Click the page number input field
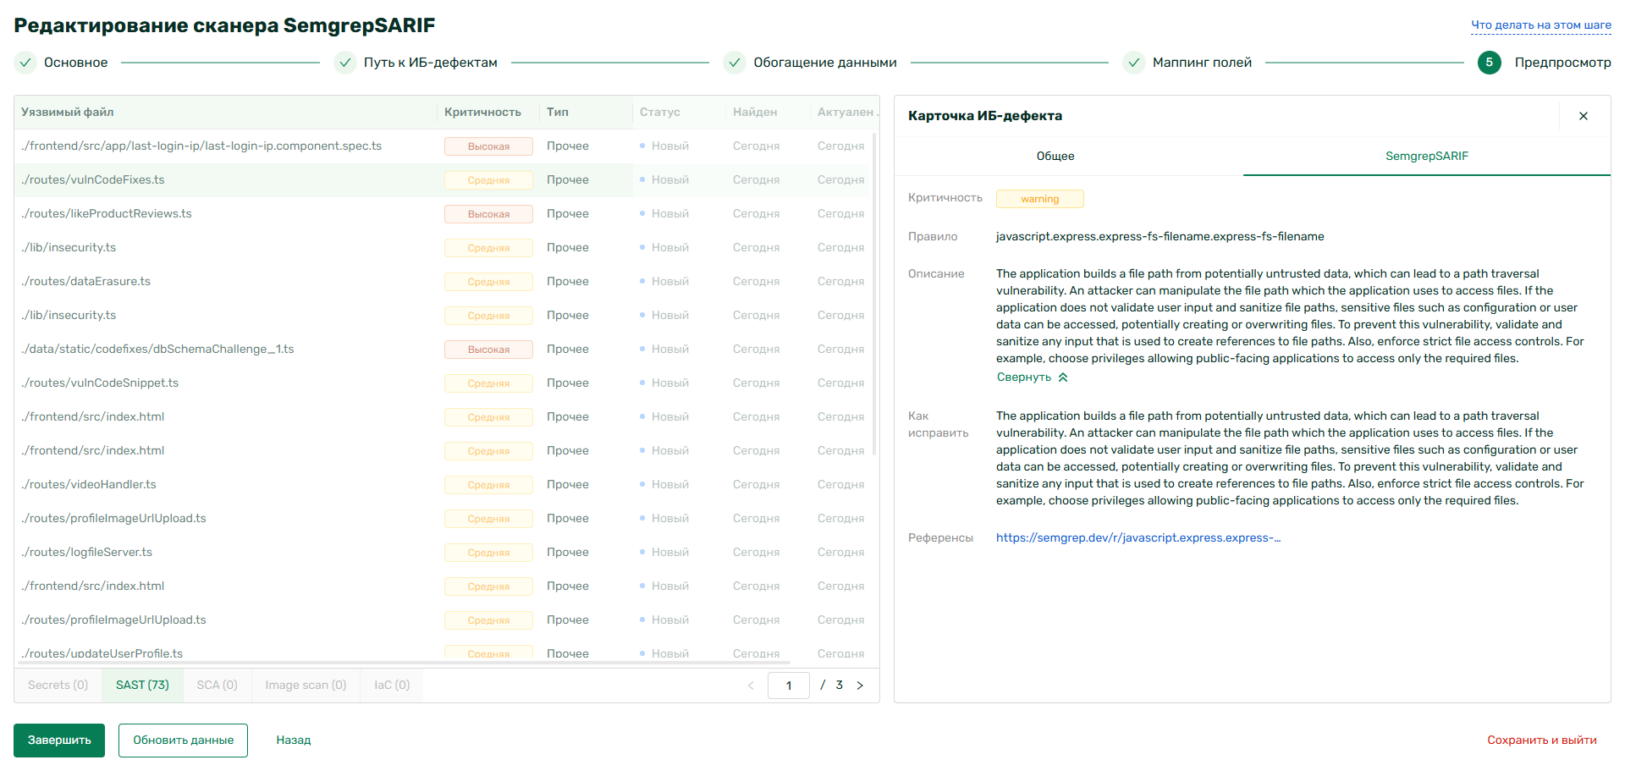This screenshot has height=771, width=1625. point(789,686)
